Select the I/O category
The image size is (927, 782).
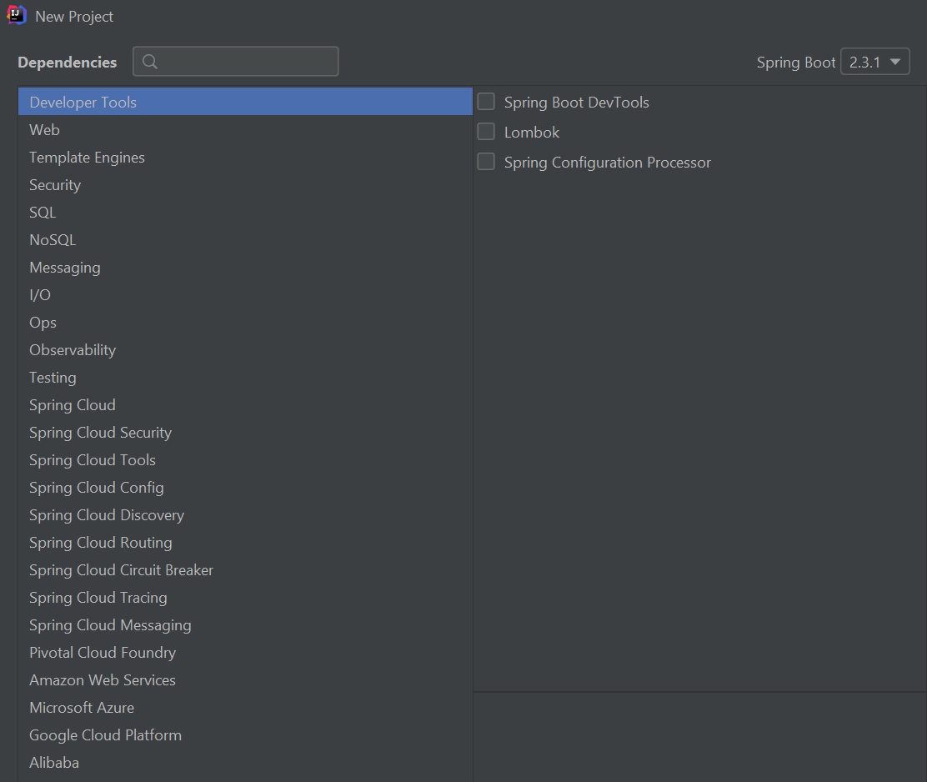pyautogui.click(x=245, y=294)
